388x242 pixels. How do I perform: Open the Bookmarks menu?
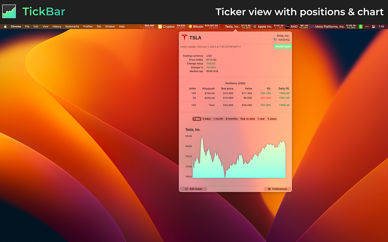point(72,26)
